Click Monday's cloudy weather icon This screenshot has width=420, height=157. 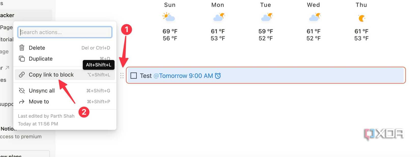pos(218,17)
